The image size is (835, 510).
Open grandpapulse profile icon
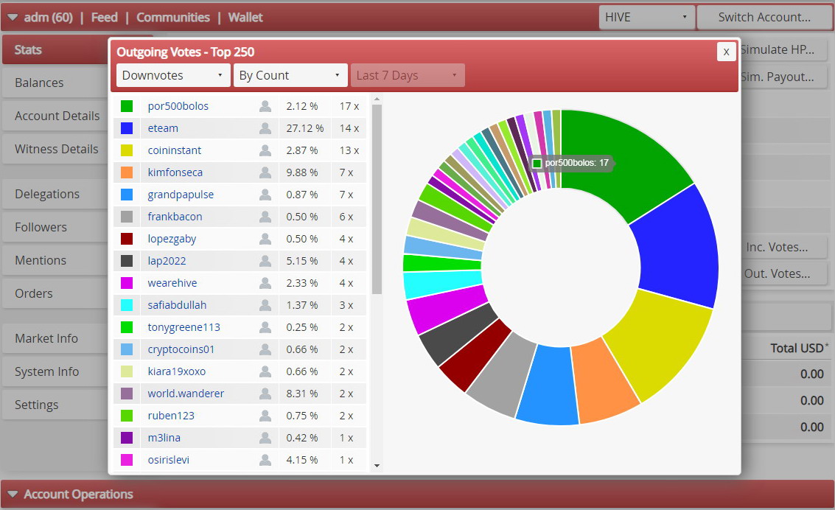click(x=265, y=195)
